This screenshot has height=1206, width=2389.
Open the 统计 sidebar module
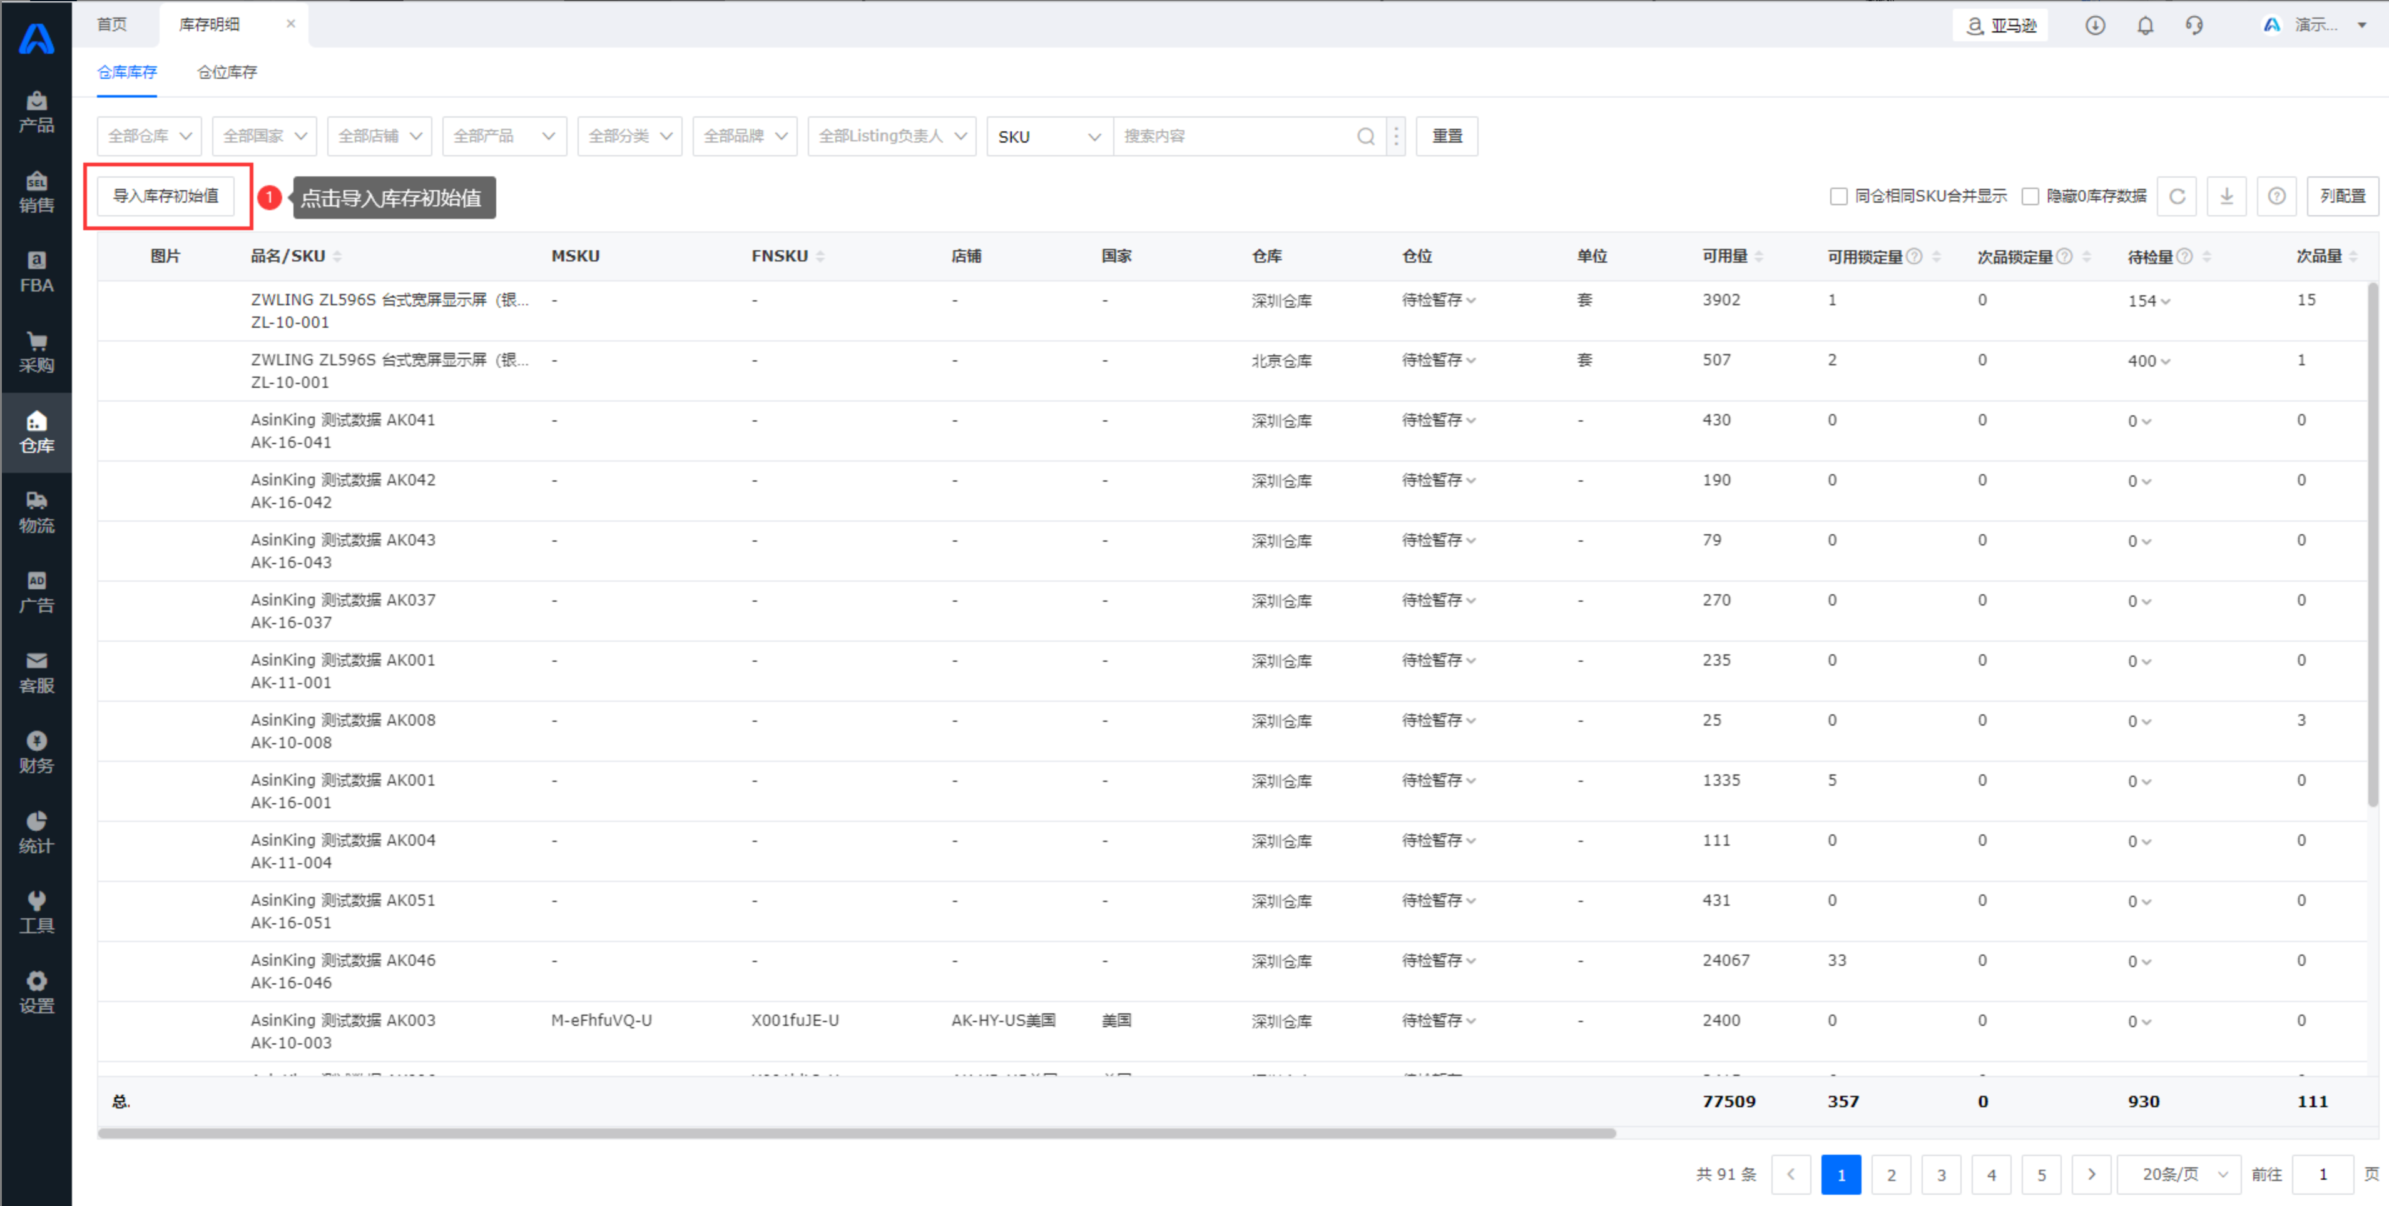pyautogui.click(x=36, y=833)
